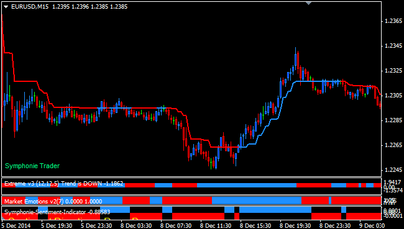Viewport: 404px width, 229px height.
Task: Select the 5 Dec 2014 time label
Action: click(16, 226)
